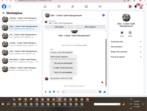Bookmark page with star icon
This screenshot has width=147, height=111.
[x=128, y=1]
